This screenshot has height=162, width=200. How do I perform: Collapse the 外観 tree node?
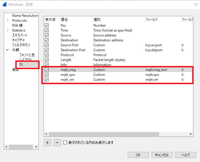point(8,50)
